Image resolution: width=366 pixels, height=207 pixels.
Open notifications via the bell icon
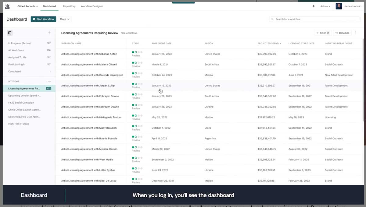tap(314, 6)
